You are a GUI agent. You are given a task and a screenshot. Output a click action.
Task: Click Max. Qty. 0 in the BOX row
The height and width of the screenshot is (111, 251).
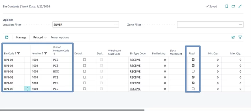tap(233, 71)
